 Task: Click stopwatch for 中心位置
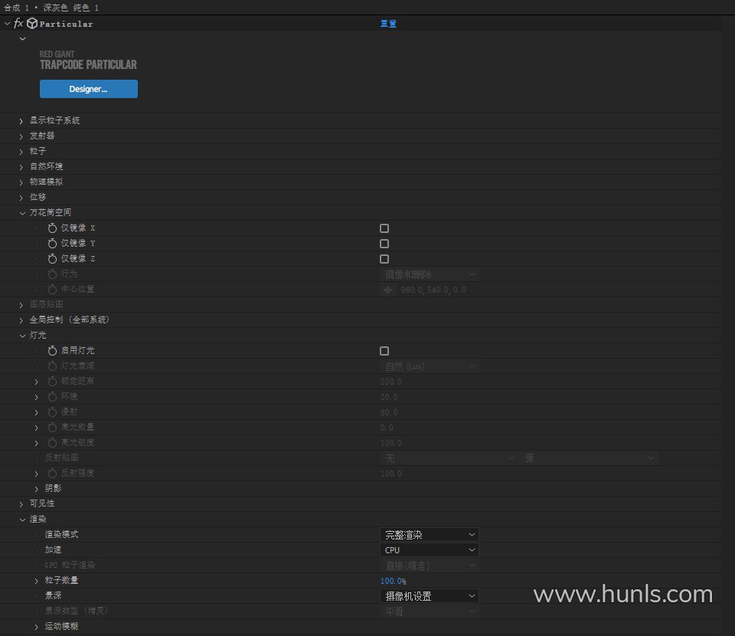(52, 290)
